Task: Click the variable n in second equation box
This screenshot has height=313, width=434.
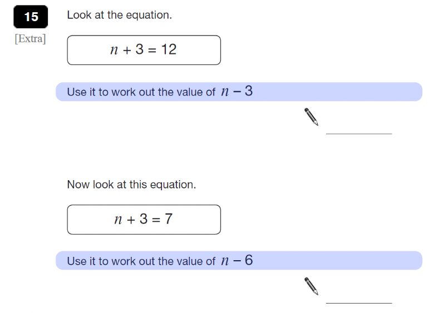Action: [x=118, y=220]
